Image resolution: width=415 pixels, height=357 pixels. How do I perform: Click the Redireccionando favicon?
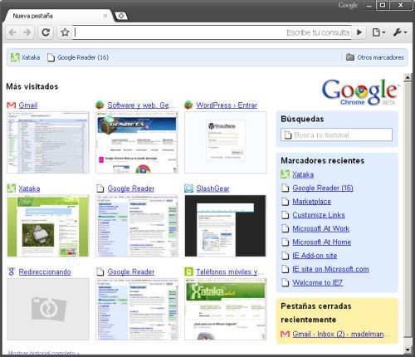pos(11,271)
